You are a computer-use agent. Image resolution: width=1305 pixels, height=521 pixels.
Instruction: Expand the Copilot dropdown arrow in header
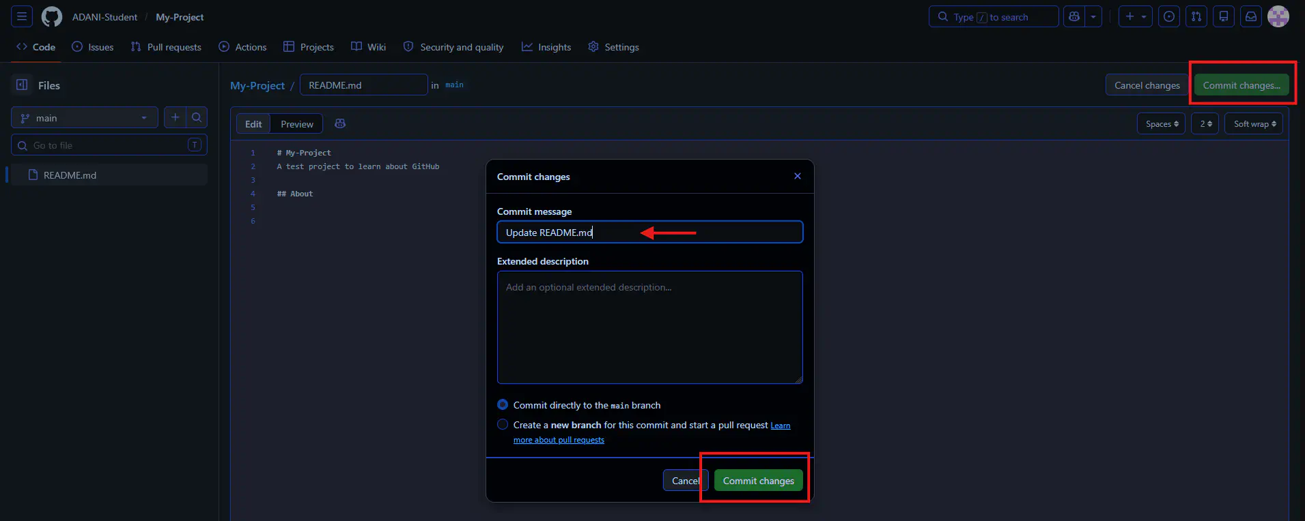[x=1093, y=16]
